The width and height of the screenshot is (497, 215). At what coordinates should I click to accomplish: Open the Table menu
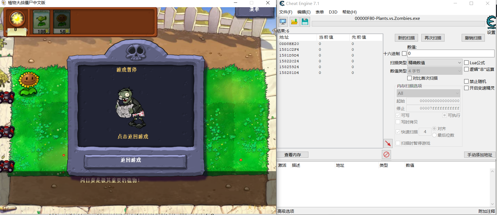pos(319,12)
